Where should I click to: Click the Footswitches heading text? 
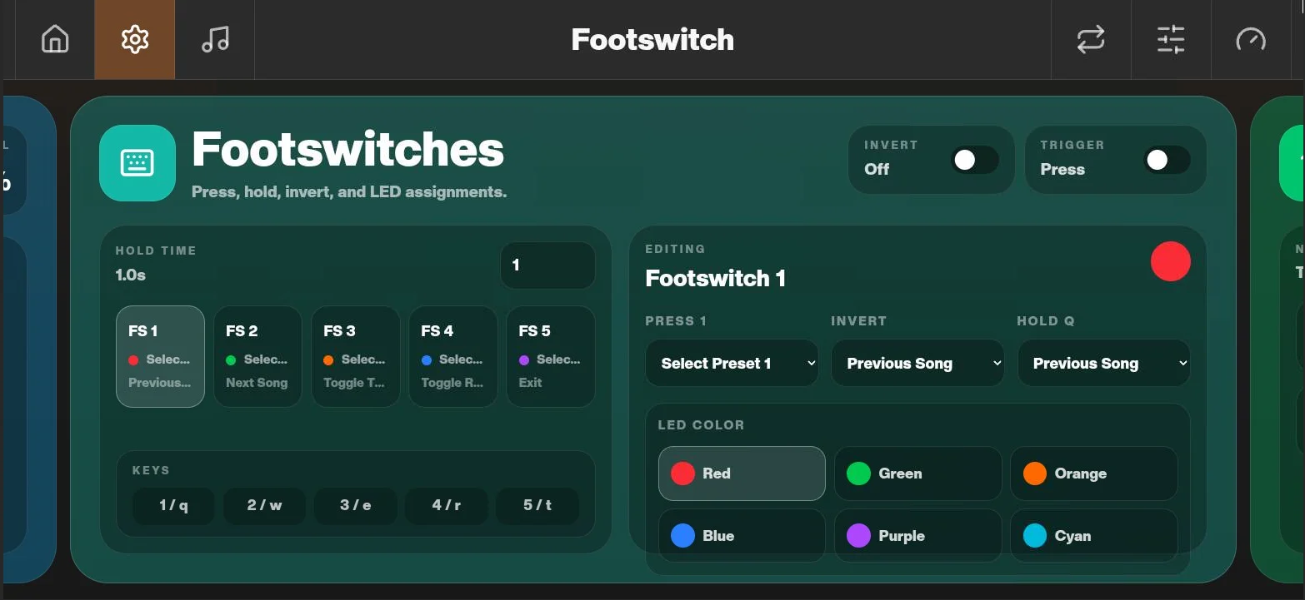(x=348, y=150)
